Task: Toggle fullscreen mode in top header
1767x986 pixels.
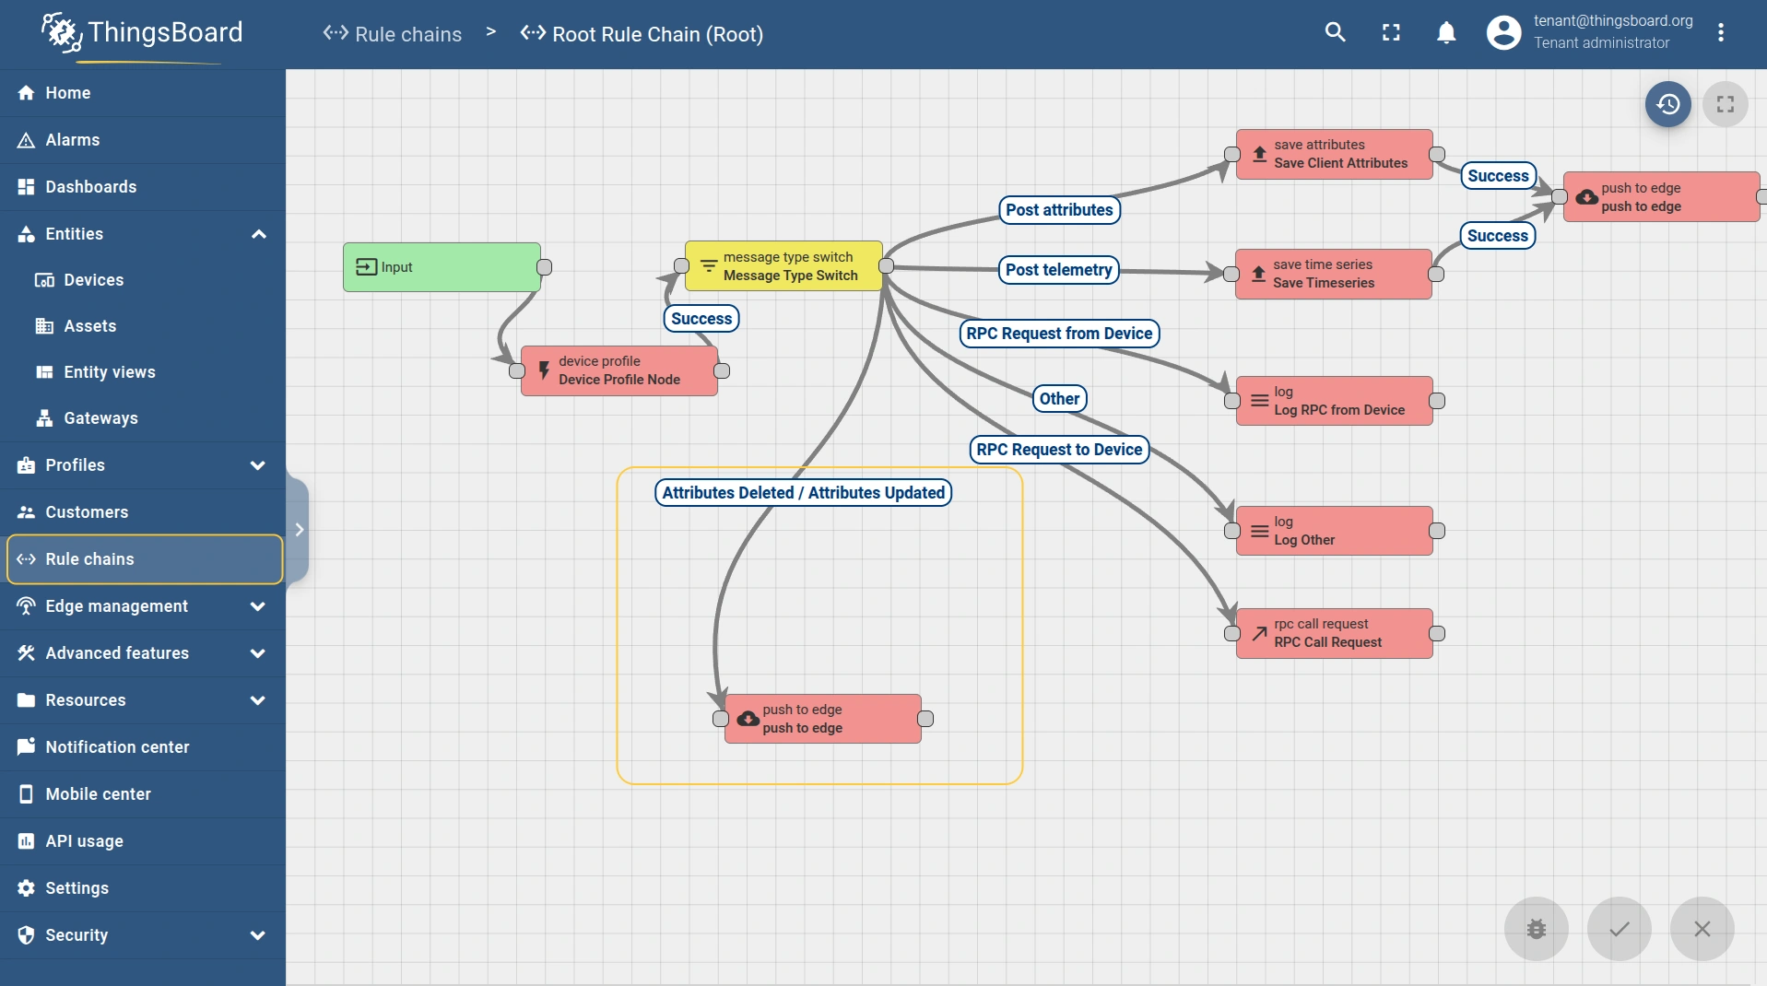Action: coord(1391,33)
